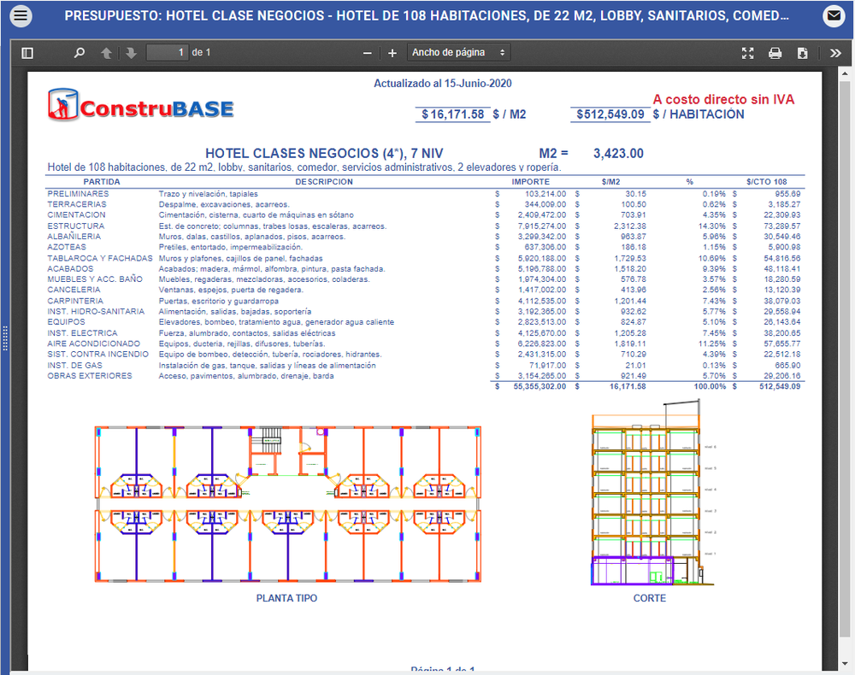Click the ACABADOS row label
The width and height of the screenshot is (855, 675).
click(70, 268)
